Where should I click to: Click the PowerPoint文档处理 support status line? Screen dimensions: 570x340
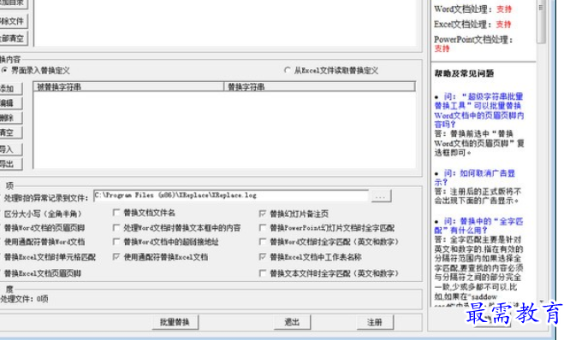(473, 44)
